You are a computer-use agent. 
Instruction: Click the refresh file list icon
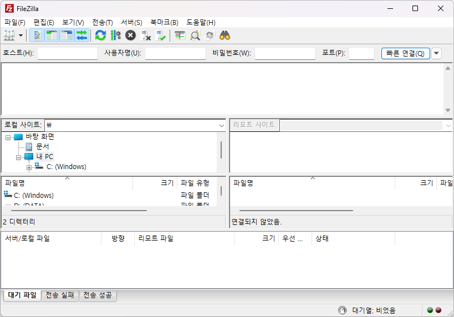pos(100,35)
